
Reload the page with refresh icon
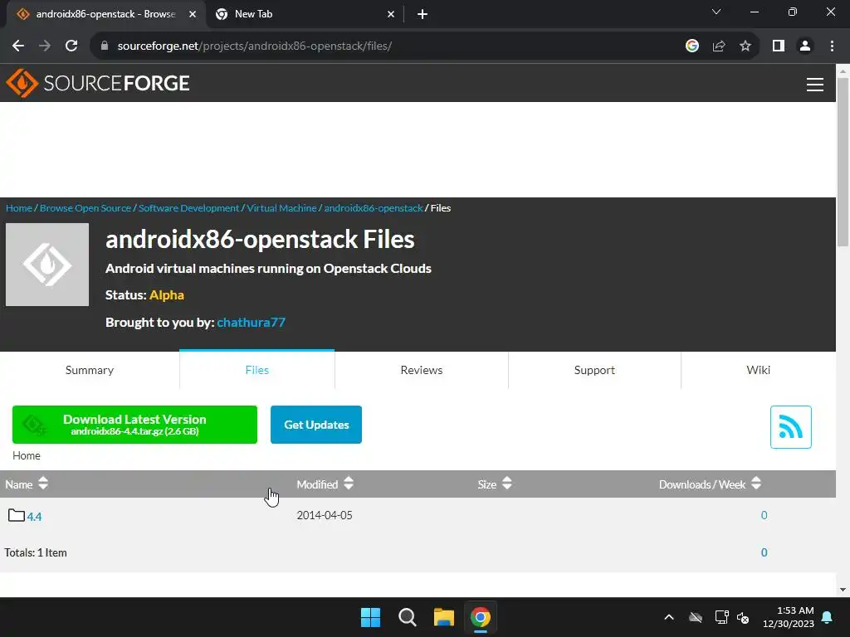[x=71, y=46]
